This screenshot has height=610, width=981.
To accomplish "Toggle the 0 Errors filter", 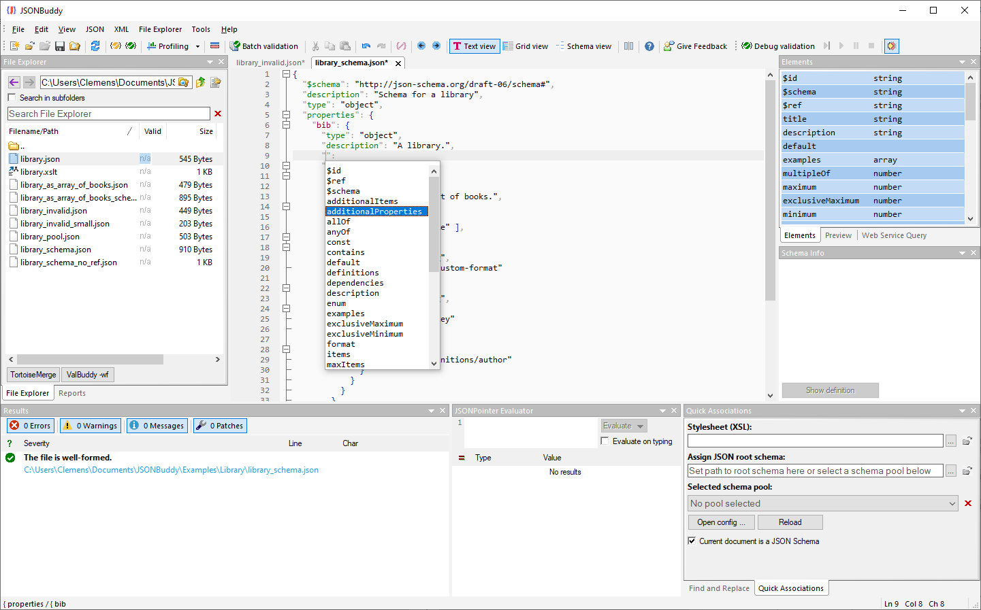I will [x=31, y=426].
